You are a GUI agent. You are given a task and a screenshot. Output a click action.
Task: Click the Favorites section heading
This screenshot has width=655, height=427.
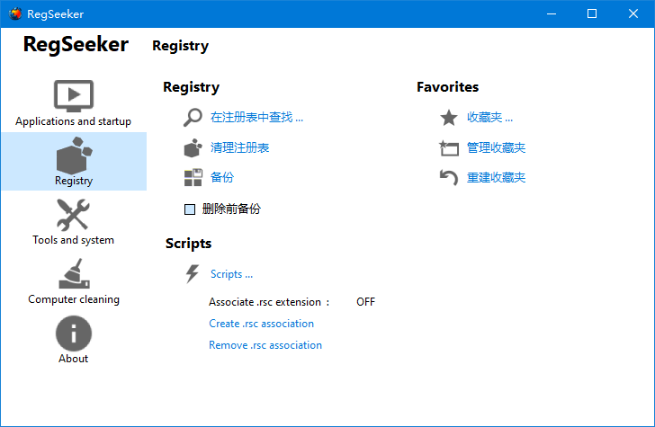447,87
